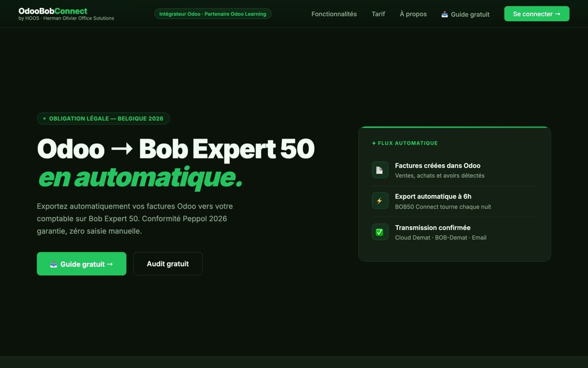Click the lightning icon for Export automatique
588x368 pixels.
[x=380, y=201]
